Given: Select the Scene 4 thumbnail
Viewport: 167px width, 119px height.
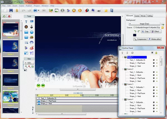Looking at the screenshot, I should coord(11,80).
